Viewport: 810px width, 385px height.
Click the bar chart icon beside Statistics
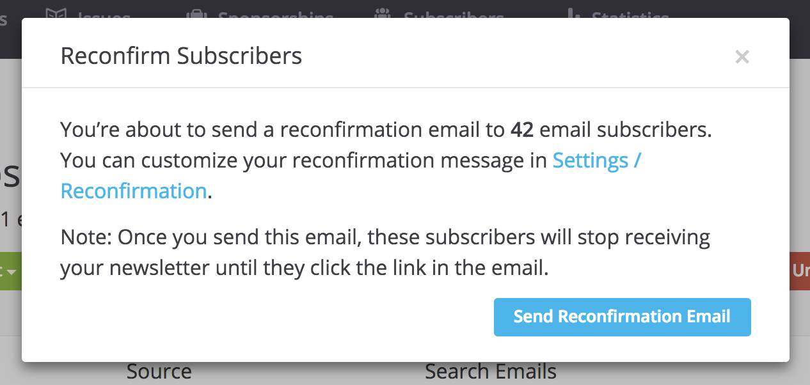pyautogui.click(x=573, y=14)
